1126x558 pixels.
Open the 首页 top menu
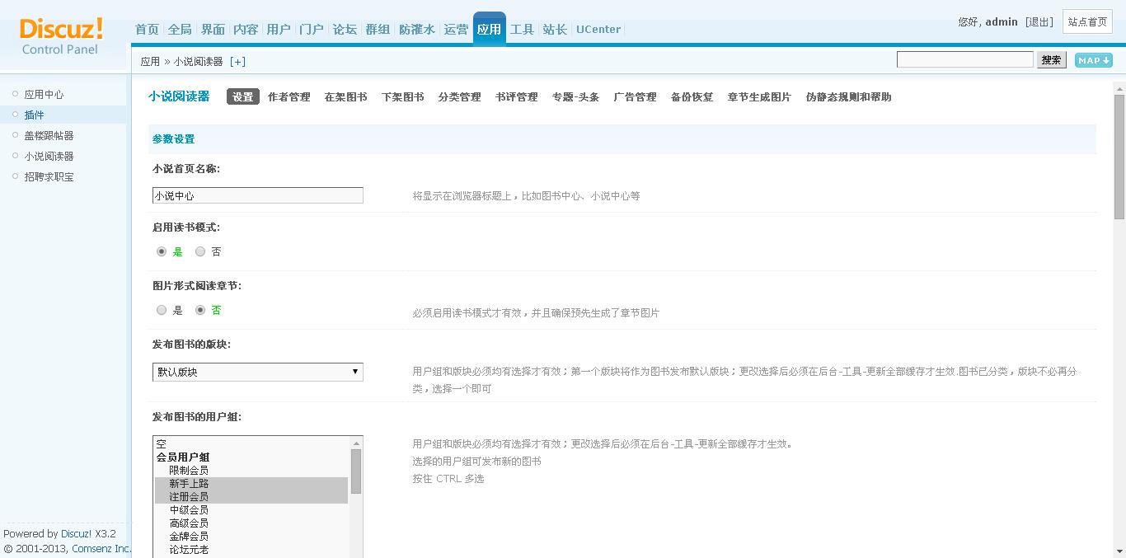[x=147, y=29]
